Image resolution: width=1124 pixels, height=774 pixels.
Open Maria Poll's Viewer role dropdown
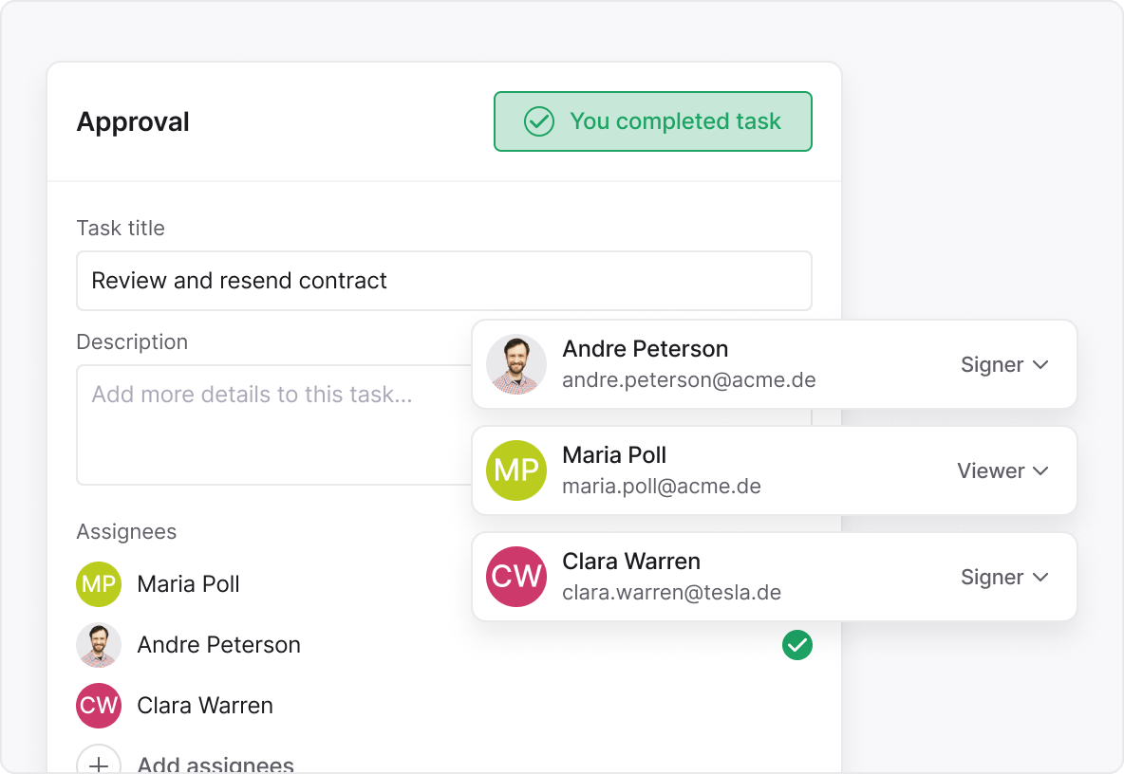coord(1002,470)
